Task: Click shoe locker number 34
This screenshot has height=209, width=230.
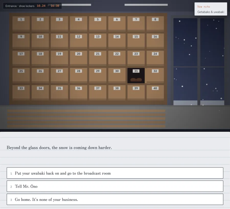Action: tap(40, 93)
